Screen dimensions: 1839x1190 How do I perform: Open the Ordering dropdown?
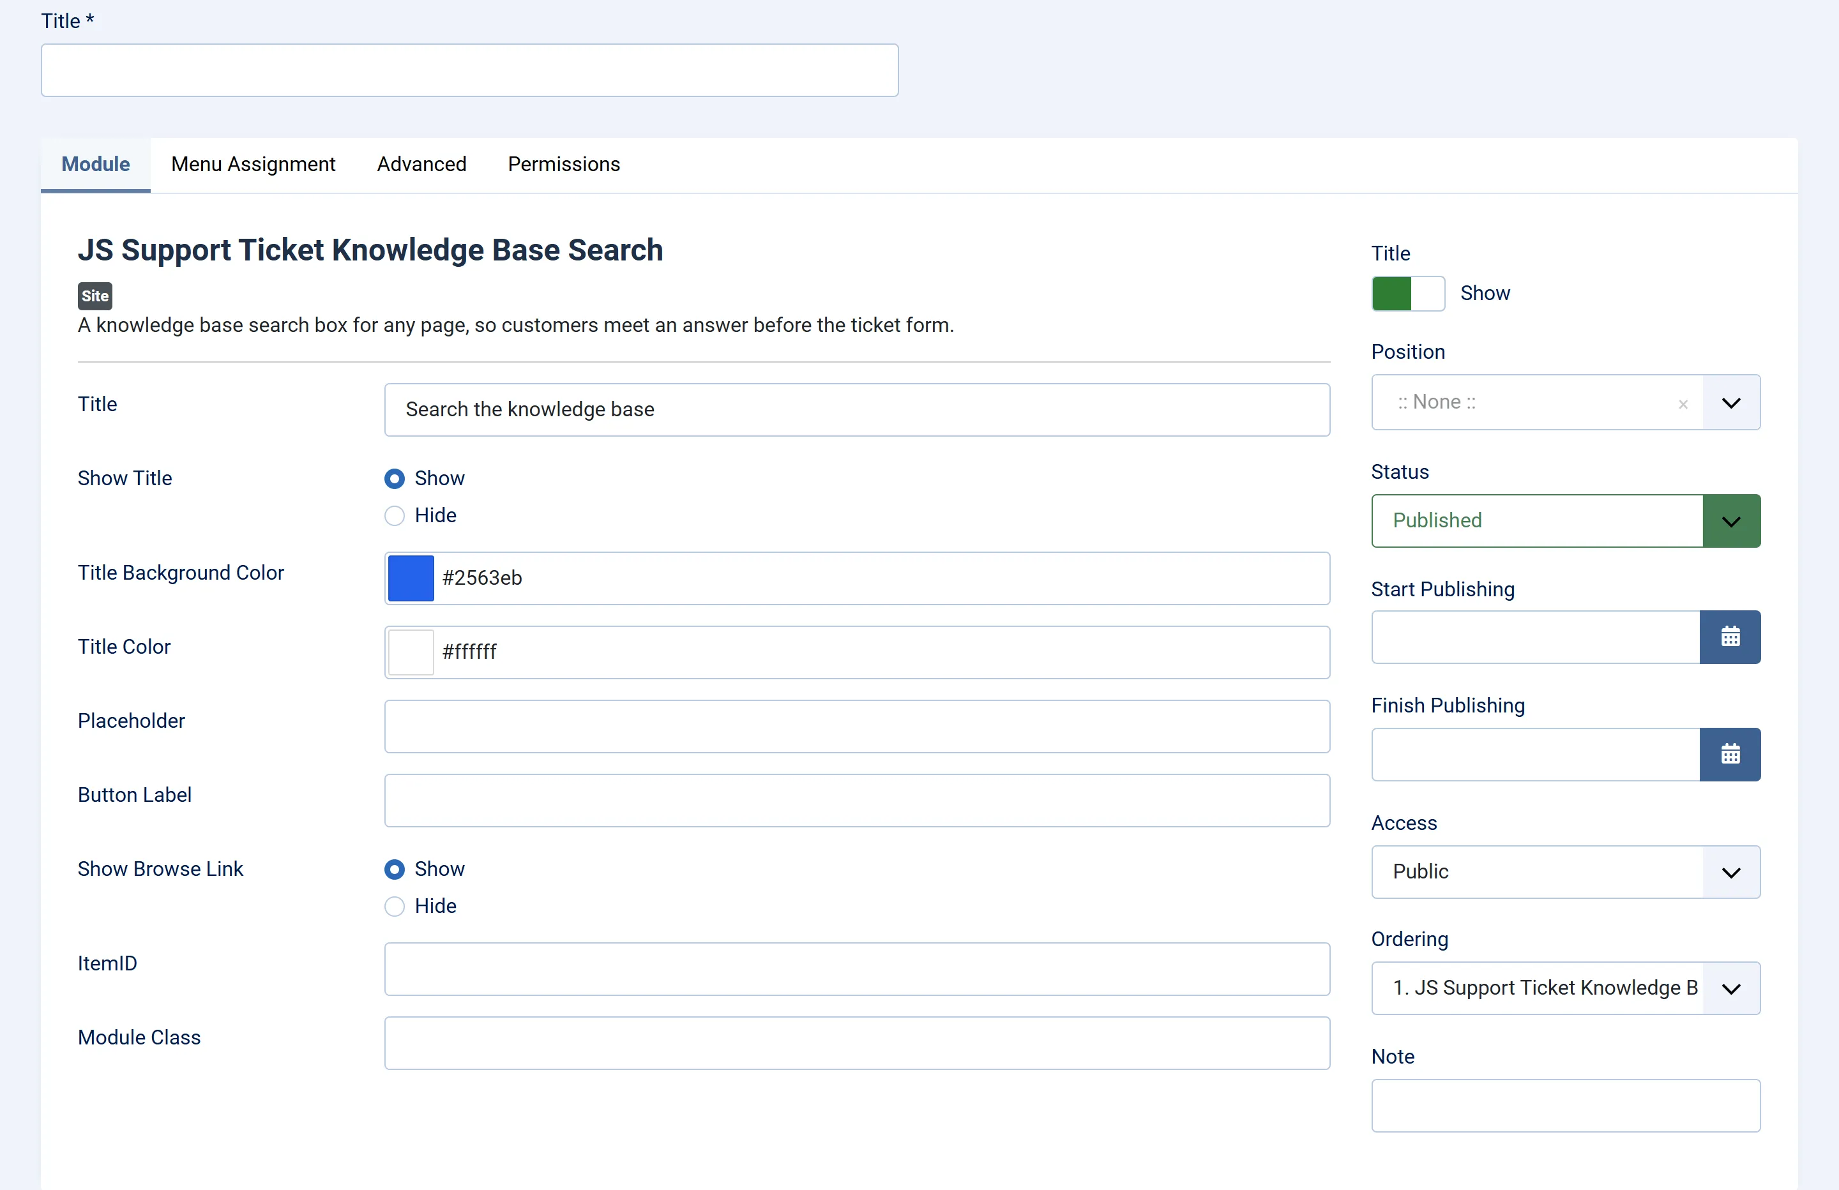pyautogui.click(x=1566, y=988)
